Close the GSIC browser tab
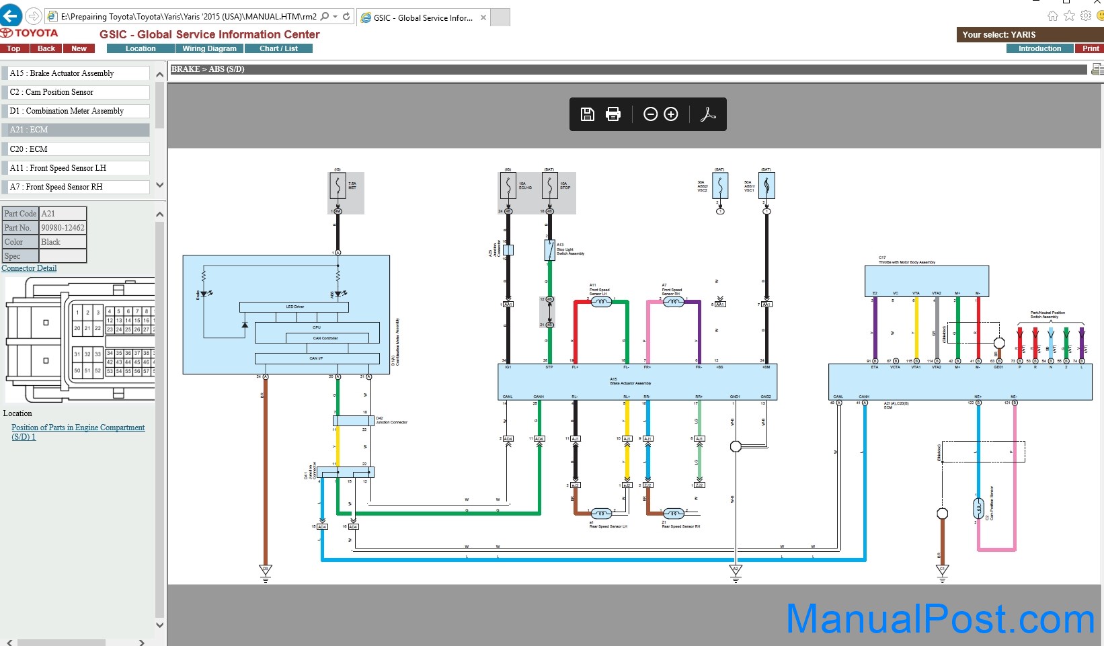Viewport: 1104px width, 646px height. [x=483, y=17]
